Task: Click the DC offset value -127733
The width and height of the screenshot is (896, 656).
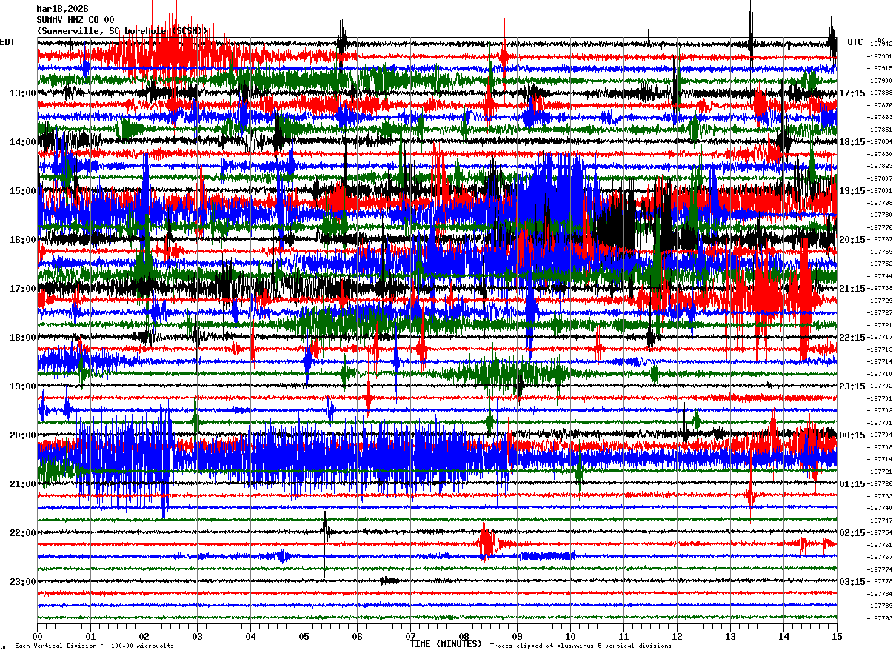Action: [x=880, y=496]
